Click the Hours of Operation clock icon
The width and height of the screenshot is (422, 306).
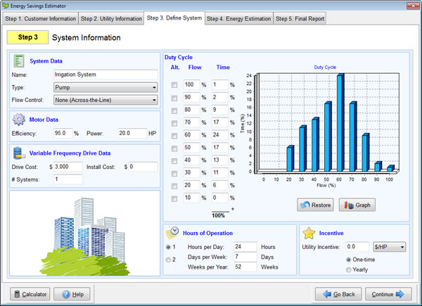(173, 233)
